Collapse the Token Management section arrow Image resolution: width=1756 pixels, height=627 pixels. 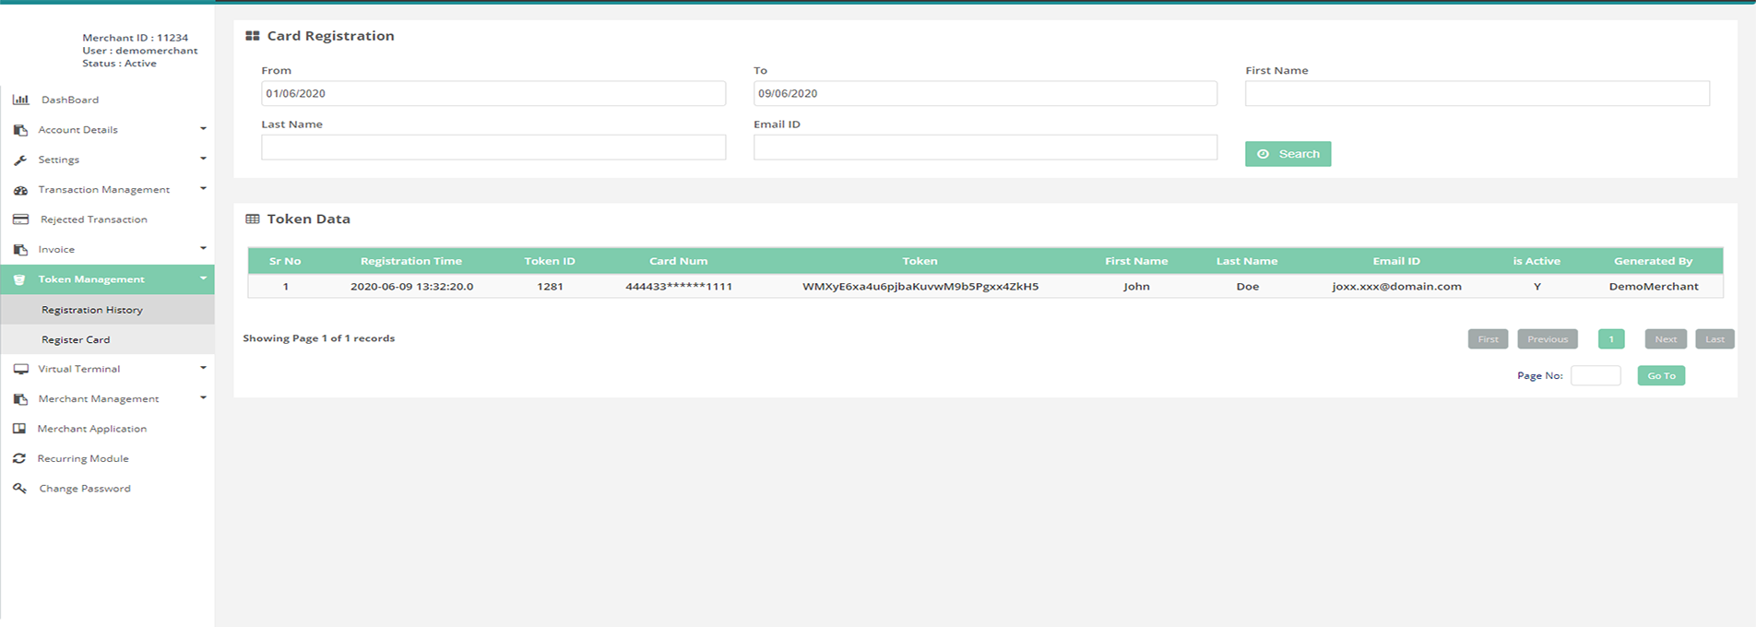(x=203, y=278)
